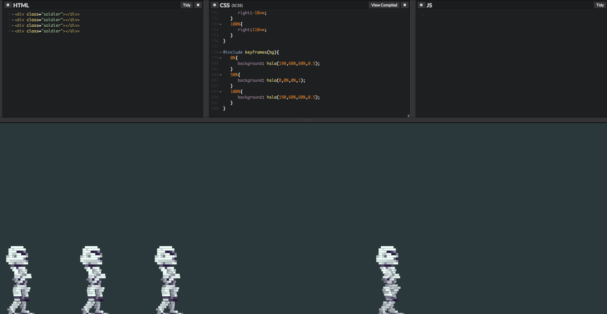
Task: Click the CSS editor scrollbar thumb
Action: tap(408, 116)
